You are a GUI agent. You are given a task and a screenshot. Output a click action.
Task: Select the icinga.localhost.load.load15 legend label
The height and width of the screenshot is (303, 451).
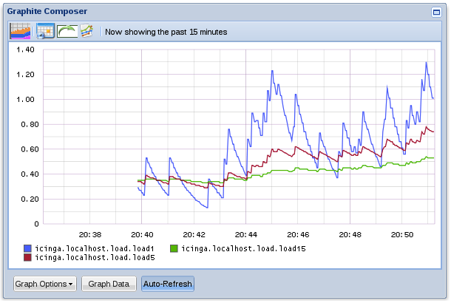(x=243, y=248)
